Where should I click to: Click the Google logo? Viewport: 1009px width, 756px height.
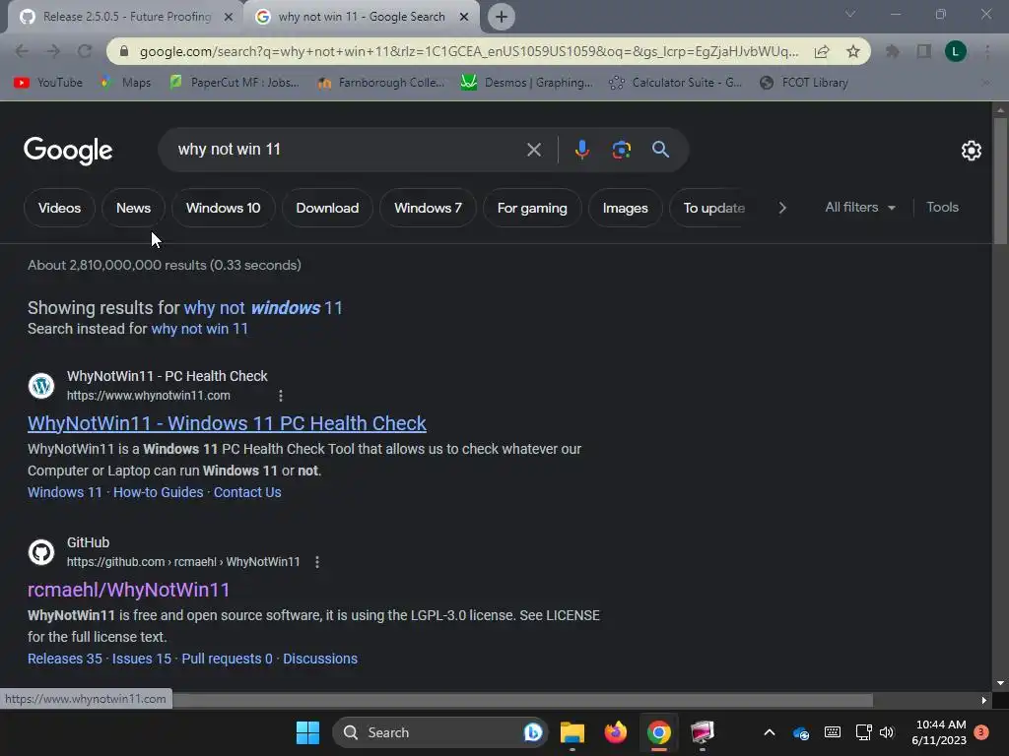[68, 151]
